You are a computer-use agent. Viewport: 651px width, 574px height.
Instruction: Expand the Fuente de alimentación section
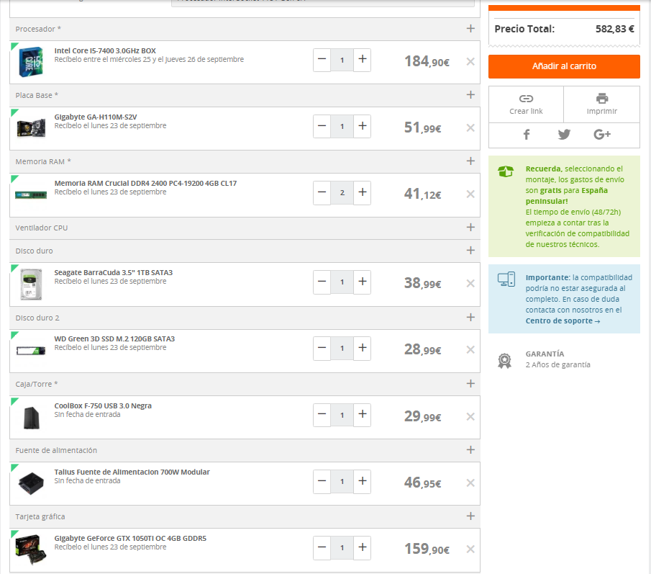point(470,449)
